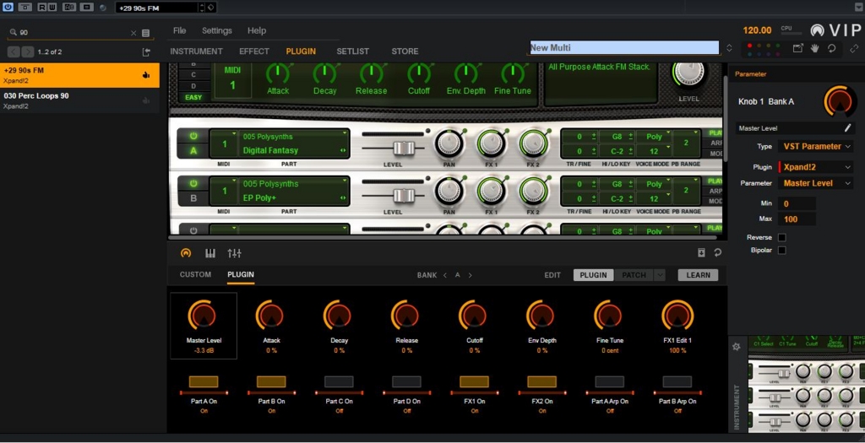Screen dimensions: 865x443
Task: Open the keyboard view icon
Action: click(210, 253)
